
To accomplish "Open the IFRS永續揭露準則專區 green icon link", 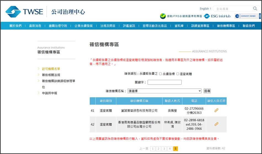I will point(163,16).
